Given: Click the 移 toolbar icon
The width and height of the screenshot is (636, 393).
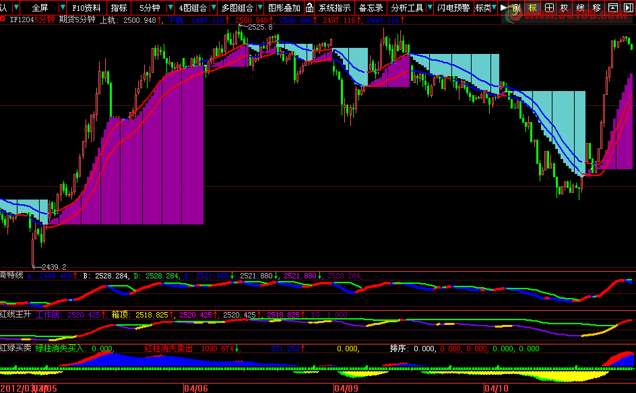Looking at the screenshot, I should click(x=597, y=7).
